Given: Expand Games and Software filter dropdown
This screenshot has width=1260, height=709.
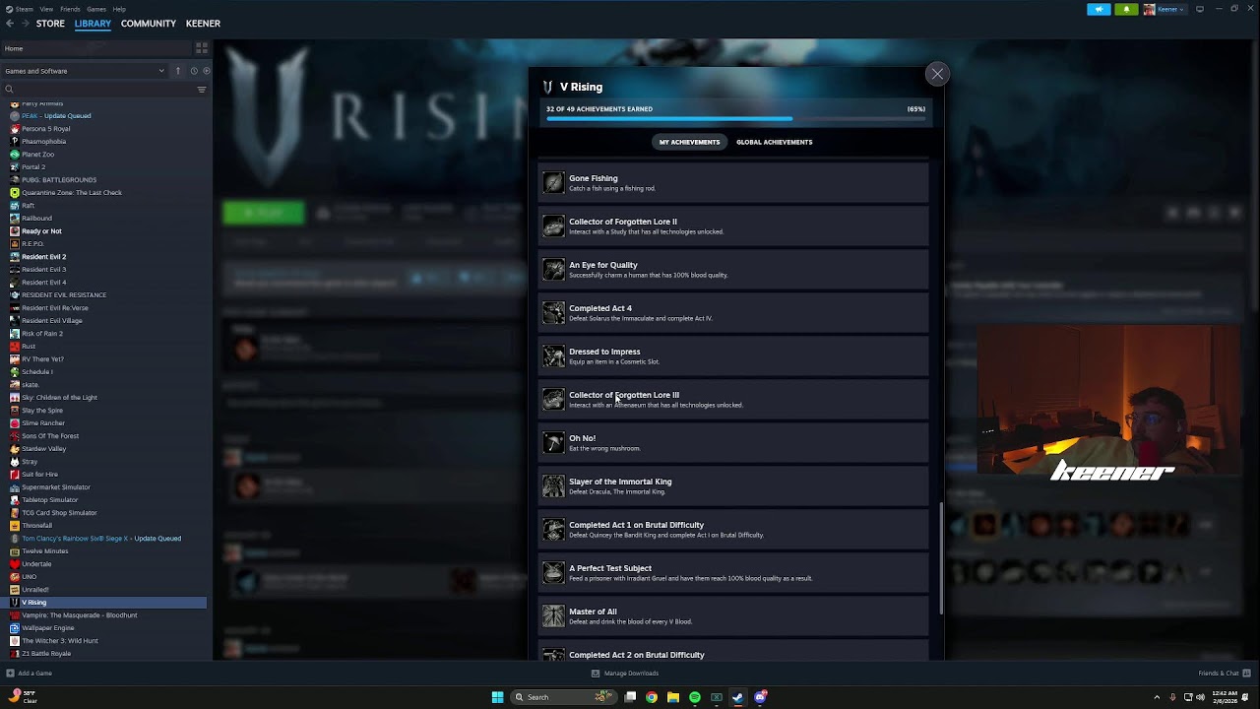Looking at the screenshot, I should (84, 71).
